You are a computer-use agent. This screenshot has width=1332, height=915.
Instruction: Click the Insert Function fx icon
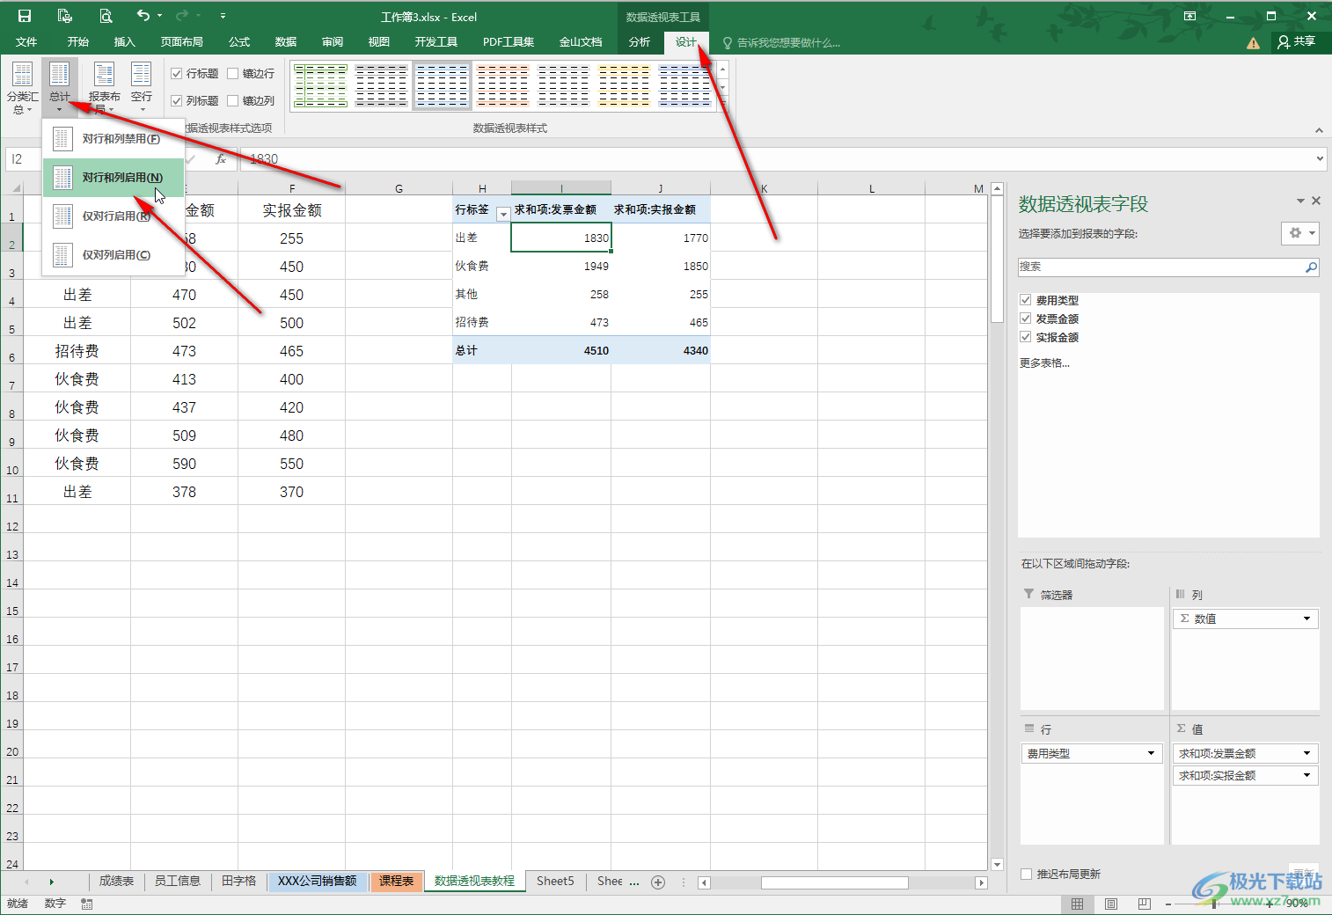(x=221, y=159)
